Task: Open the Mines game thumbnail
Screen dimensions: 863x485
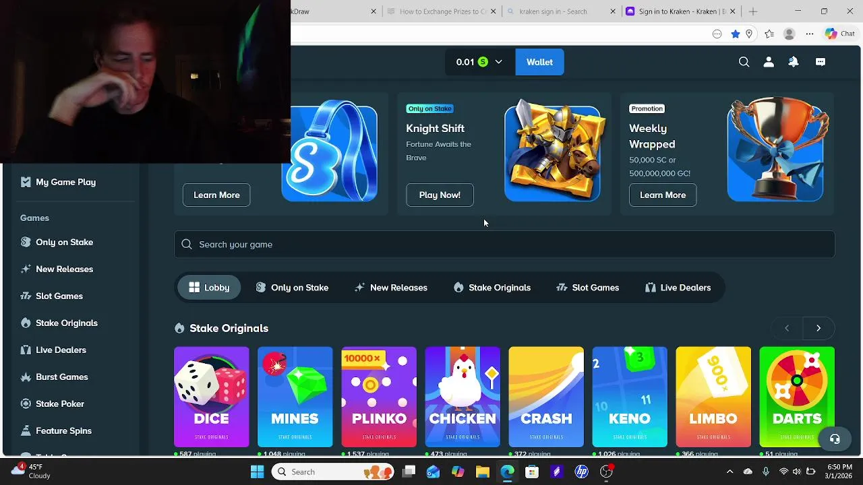Action: pyautogui.click(x=295, y=397)
